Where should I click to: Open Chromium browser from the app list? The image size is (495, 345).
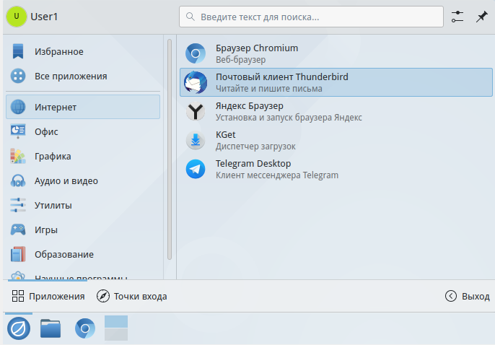256,53
